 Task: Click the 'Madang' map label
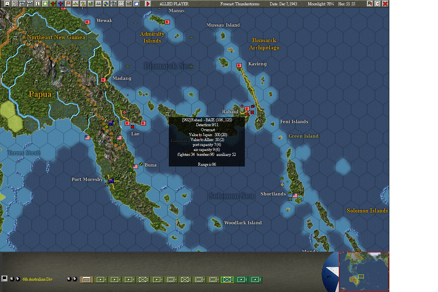122,78
